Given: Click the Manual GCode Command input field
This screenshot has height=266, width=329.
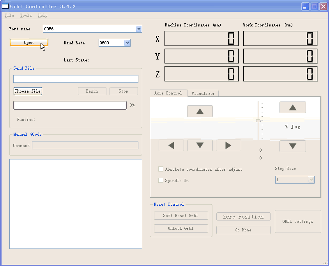Looking at the screenshot, I should coord(85,145).
